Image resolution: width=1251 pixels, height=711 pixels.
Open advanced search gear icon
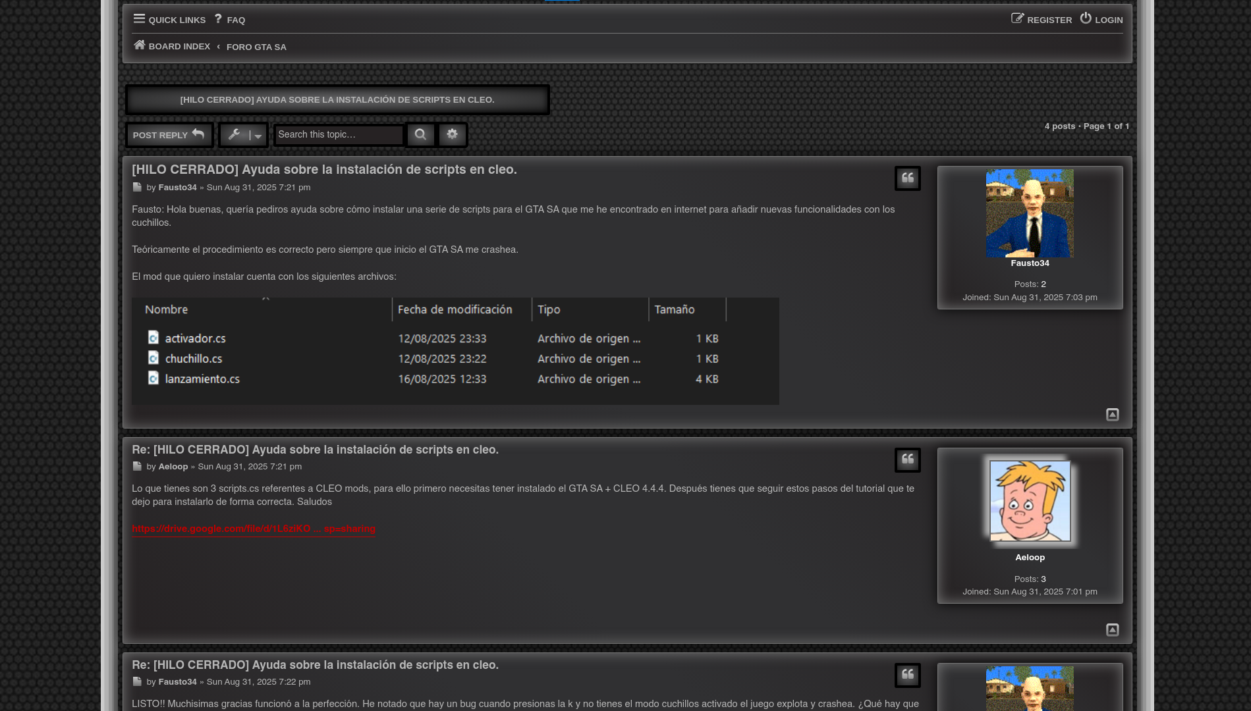pos(452,134)
